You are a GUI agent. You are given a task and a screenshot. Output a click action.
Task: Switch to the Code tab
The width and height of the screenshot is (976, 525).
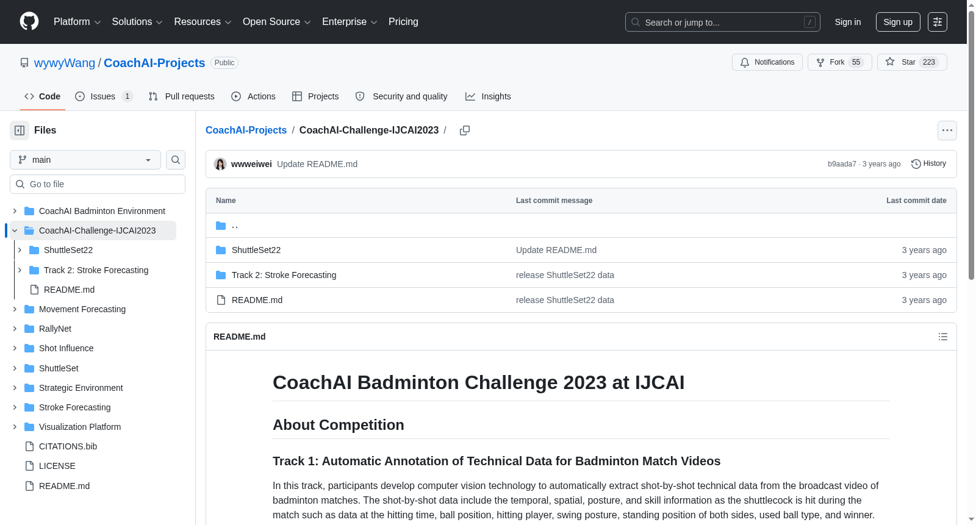(x=43, y=96)
